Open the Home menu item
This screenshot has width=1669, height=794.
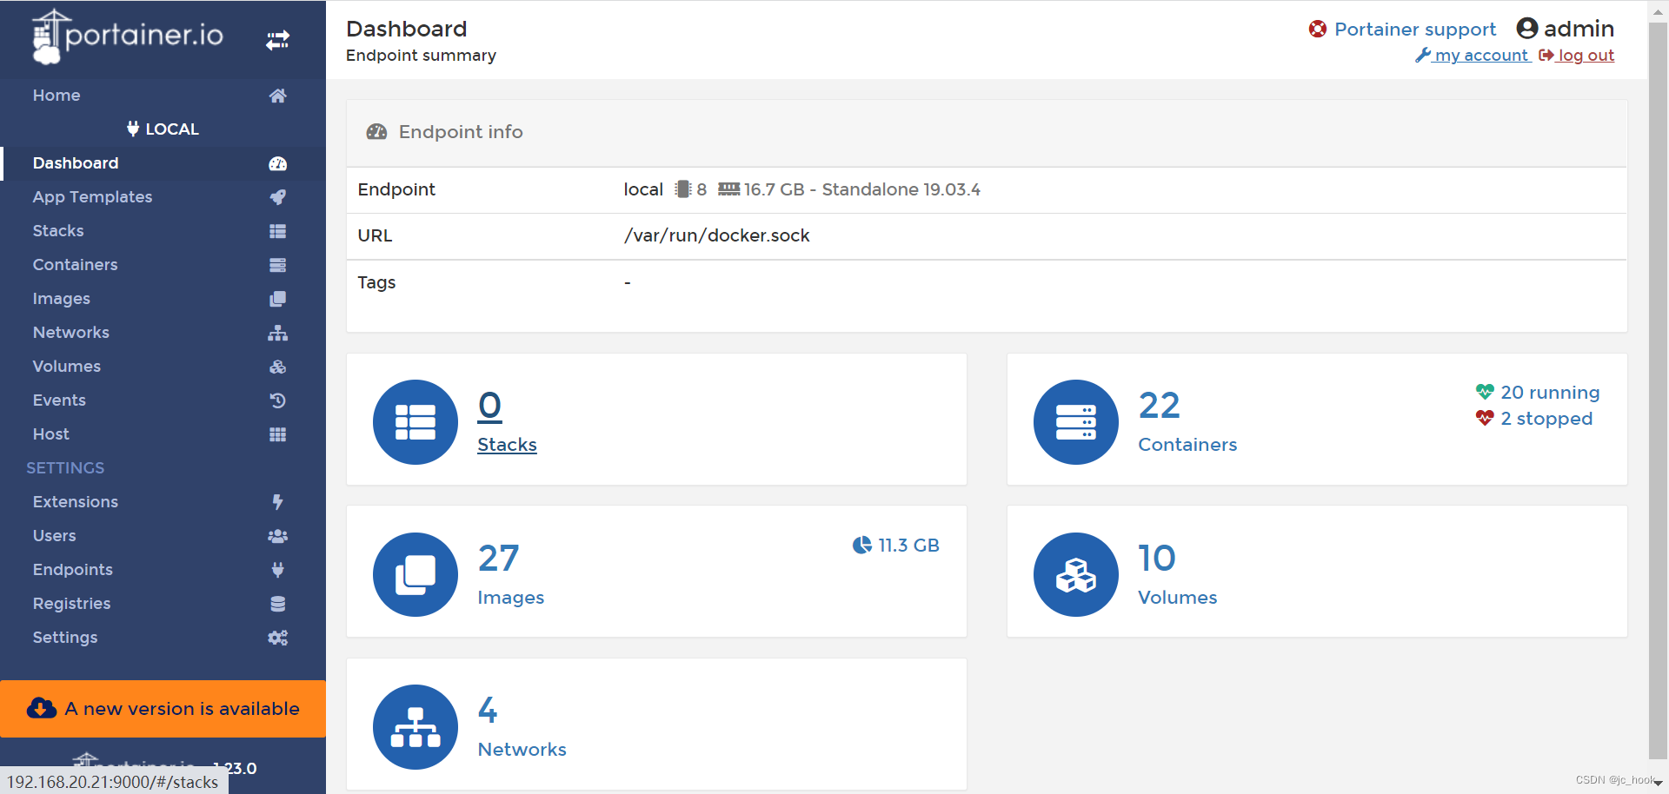163,96
